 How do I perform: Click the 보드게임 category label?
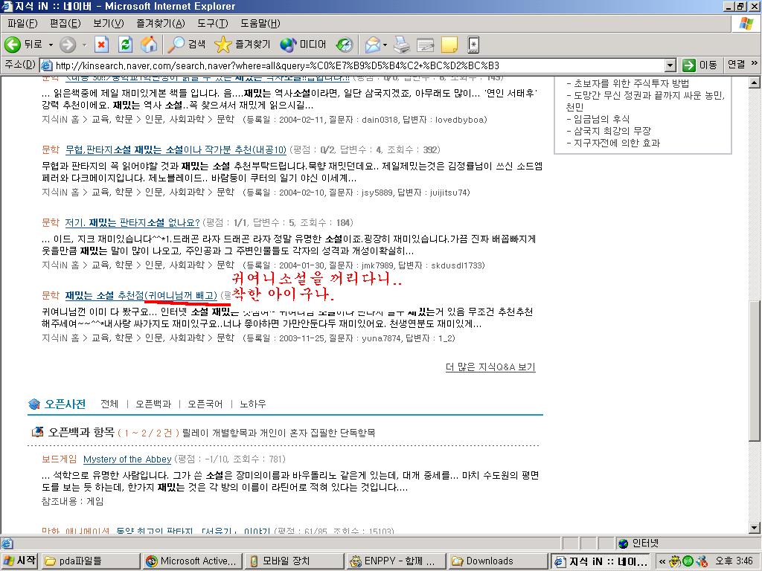tap(60, 459)
